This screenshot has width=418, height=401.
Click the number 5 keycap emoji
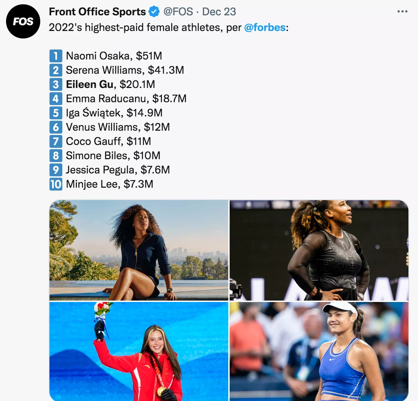pyautogui.click(x=56, y=113)
